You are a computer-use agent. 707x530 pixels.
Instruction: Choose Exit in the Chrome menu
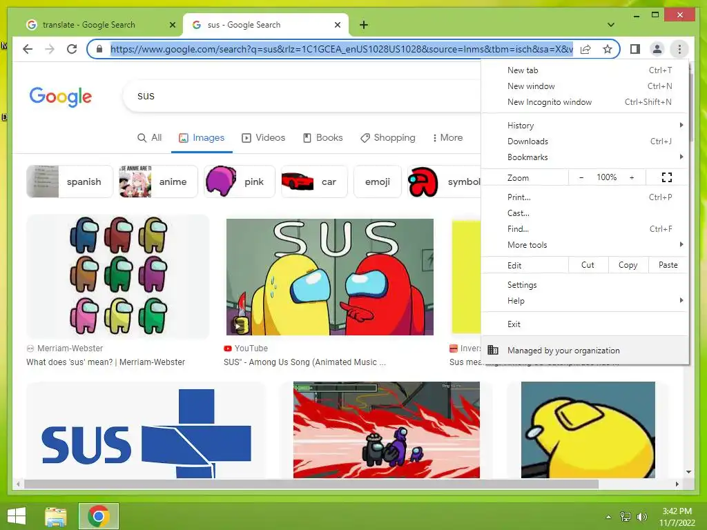tap(585, 324)
